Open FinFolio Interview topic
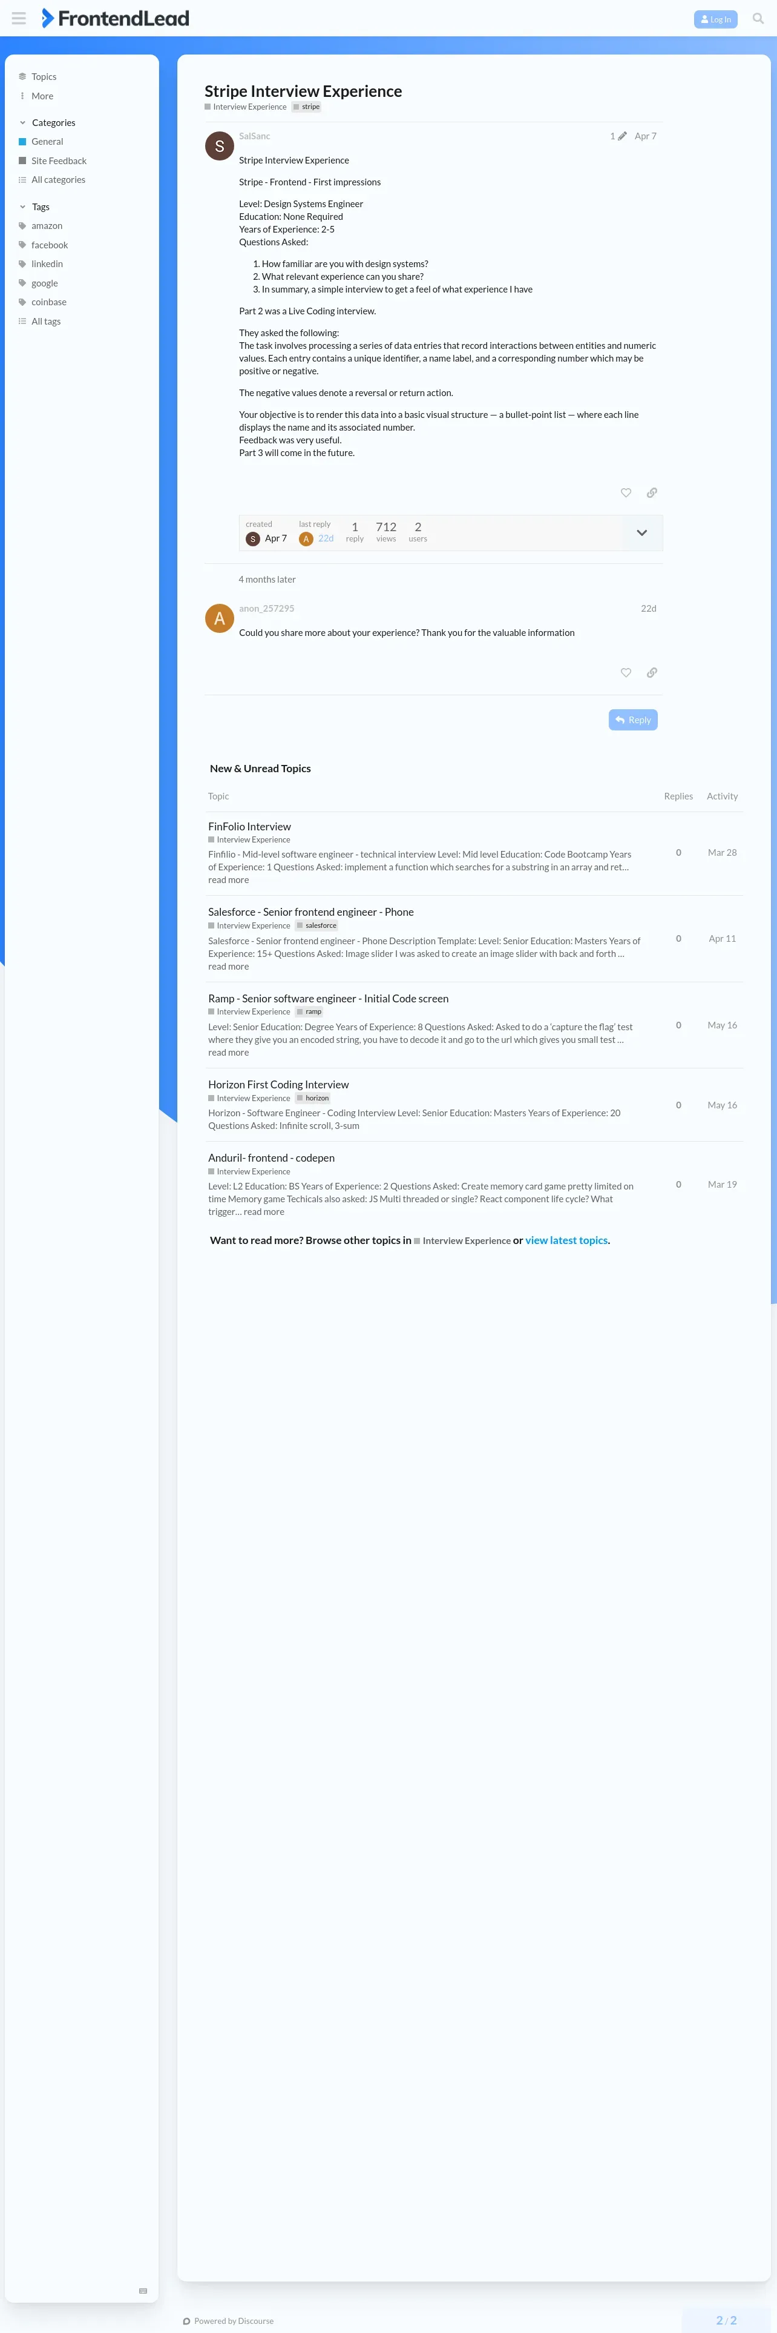Image resolution: width=777 pixels, height=2333 pixels. 250,827
